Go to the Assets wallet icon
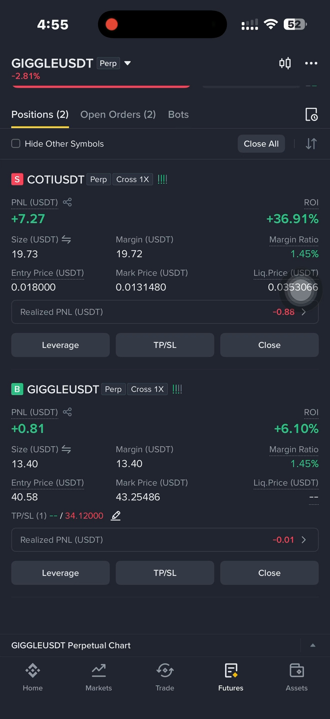Screen dimensions: 330x719 pos(297,677)
